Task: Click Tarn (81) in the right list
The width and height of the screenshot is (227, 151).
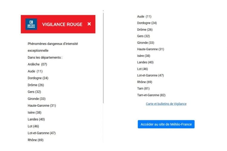Action: coord(143,88)
